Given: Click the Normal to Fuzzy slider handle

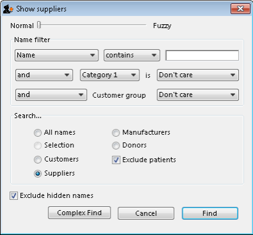Looking at the screenshot, I should click(x=39, y=25).
